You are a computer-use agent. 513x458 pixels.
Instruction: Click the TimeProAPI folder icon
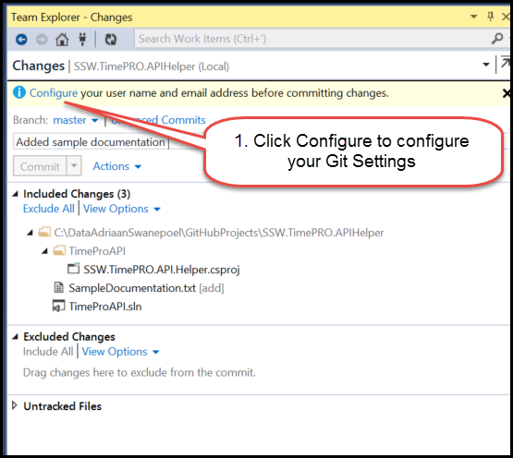[x=59, y=250]
